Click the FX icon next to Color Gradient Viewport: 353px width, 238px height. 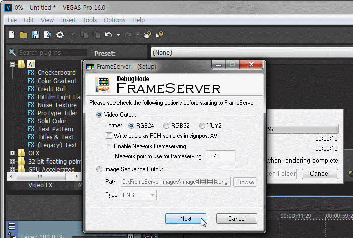click(31, 81)
